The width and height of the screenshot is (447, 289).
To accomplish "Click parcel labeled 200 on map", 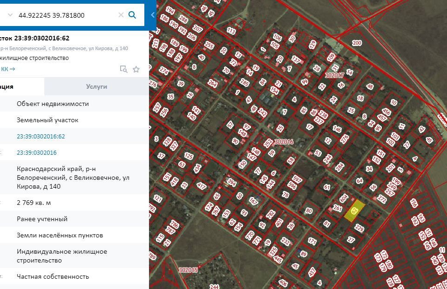I will [x=357, y=43].
